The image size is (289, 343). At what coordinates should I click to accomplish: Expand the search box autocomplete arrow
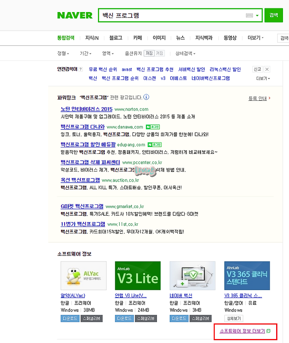tap(257, 15)
